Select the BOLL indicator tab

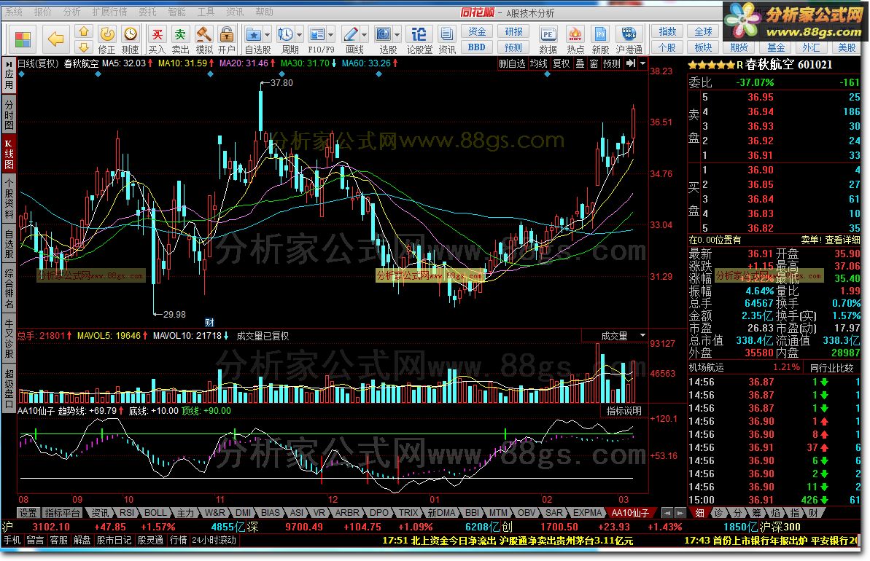155,513
